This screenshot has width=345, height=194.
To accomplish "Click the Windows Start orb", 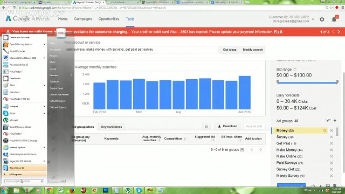I will (x=5, y=190).
